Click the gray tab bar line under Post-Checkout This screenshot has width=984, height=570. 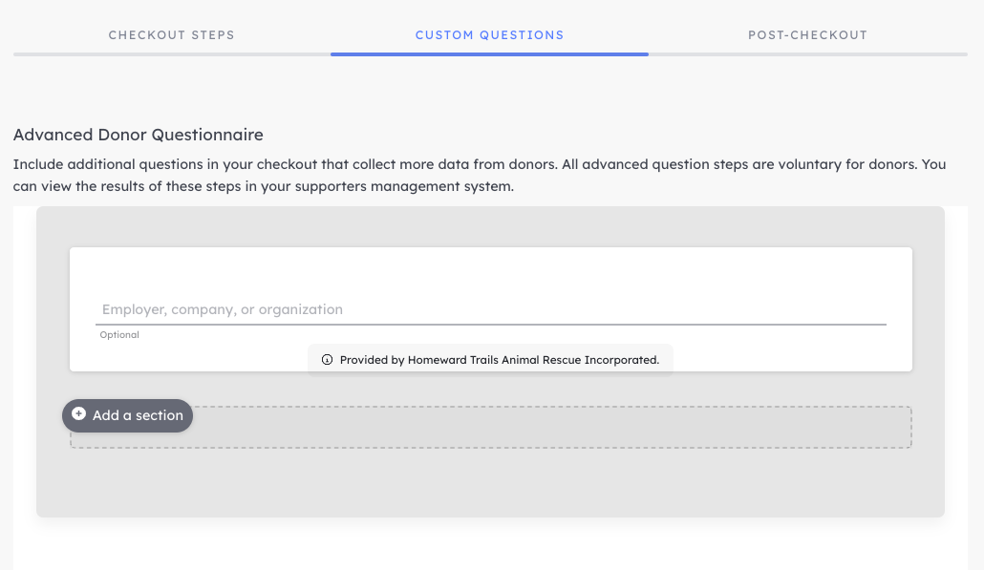tap(807, 54)
